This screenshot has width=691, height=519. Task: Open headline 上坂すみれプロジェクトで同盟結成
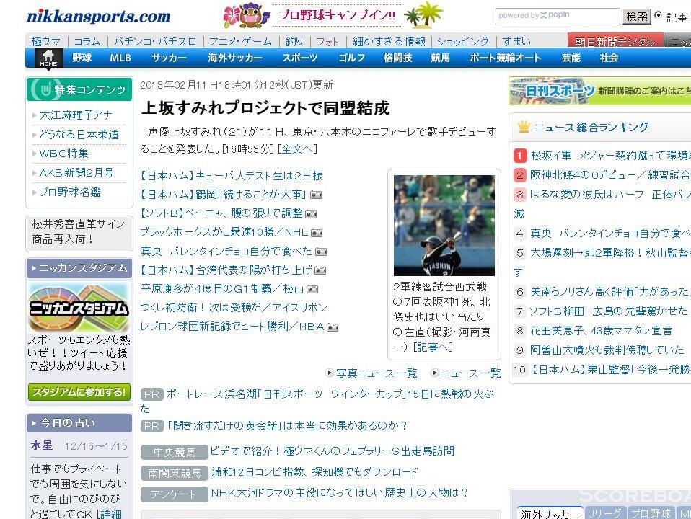point(265,108)
